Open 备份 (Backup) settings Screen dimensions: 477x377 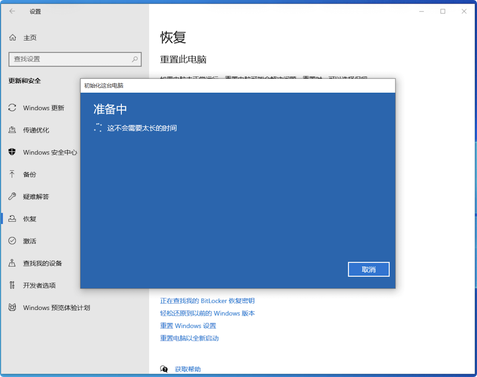coord(30,174)
